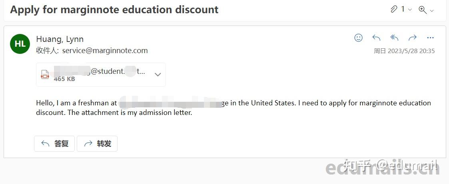Viewport: 449px width, 184px height.
Task: Click the PDF attachment file icon
Action: 45,75
